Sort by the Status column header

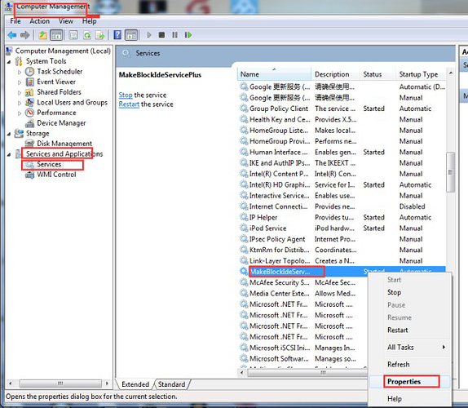[x=377, y=74]
